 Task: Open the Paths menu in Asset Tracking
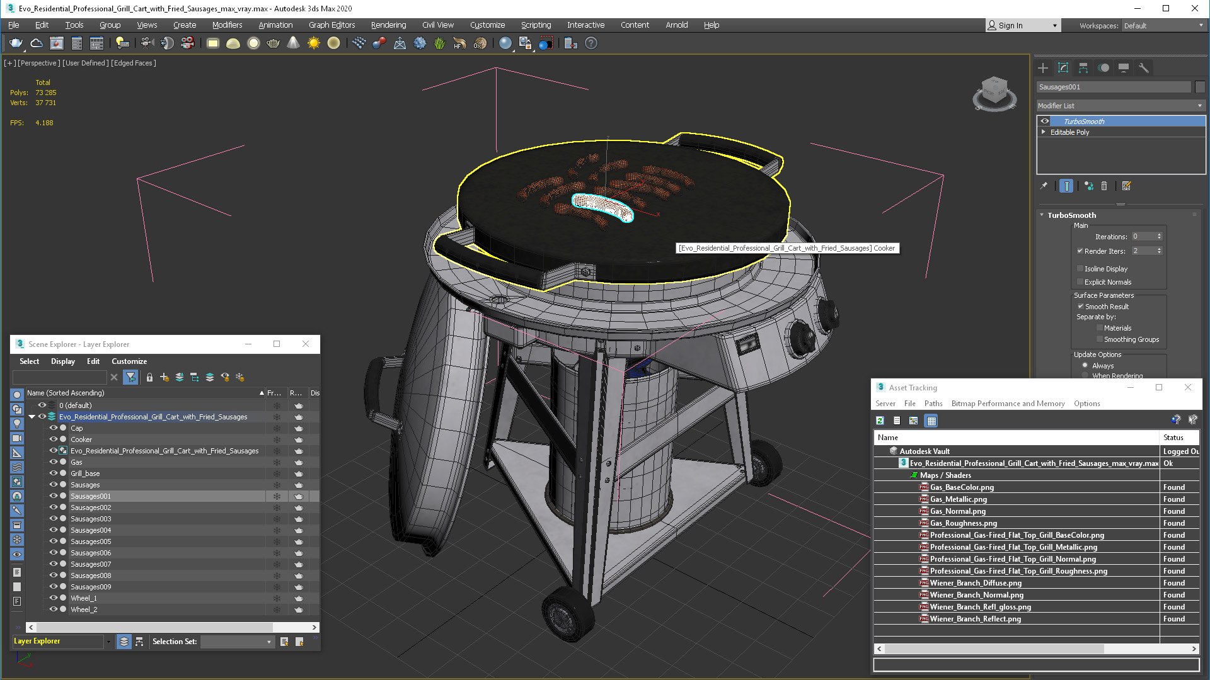933,404
